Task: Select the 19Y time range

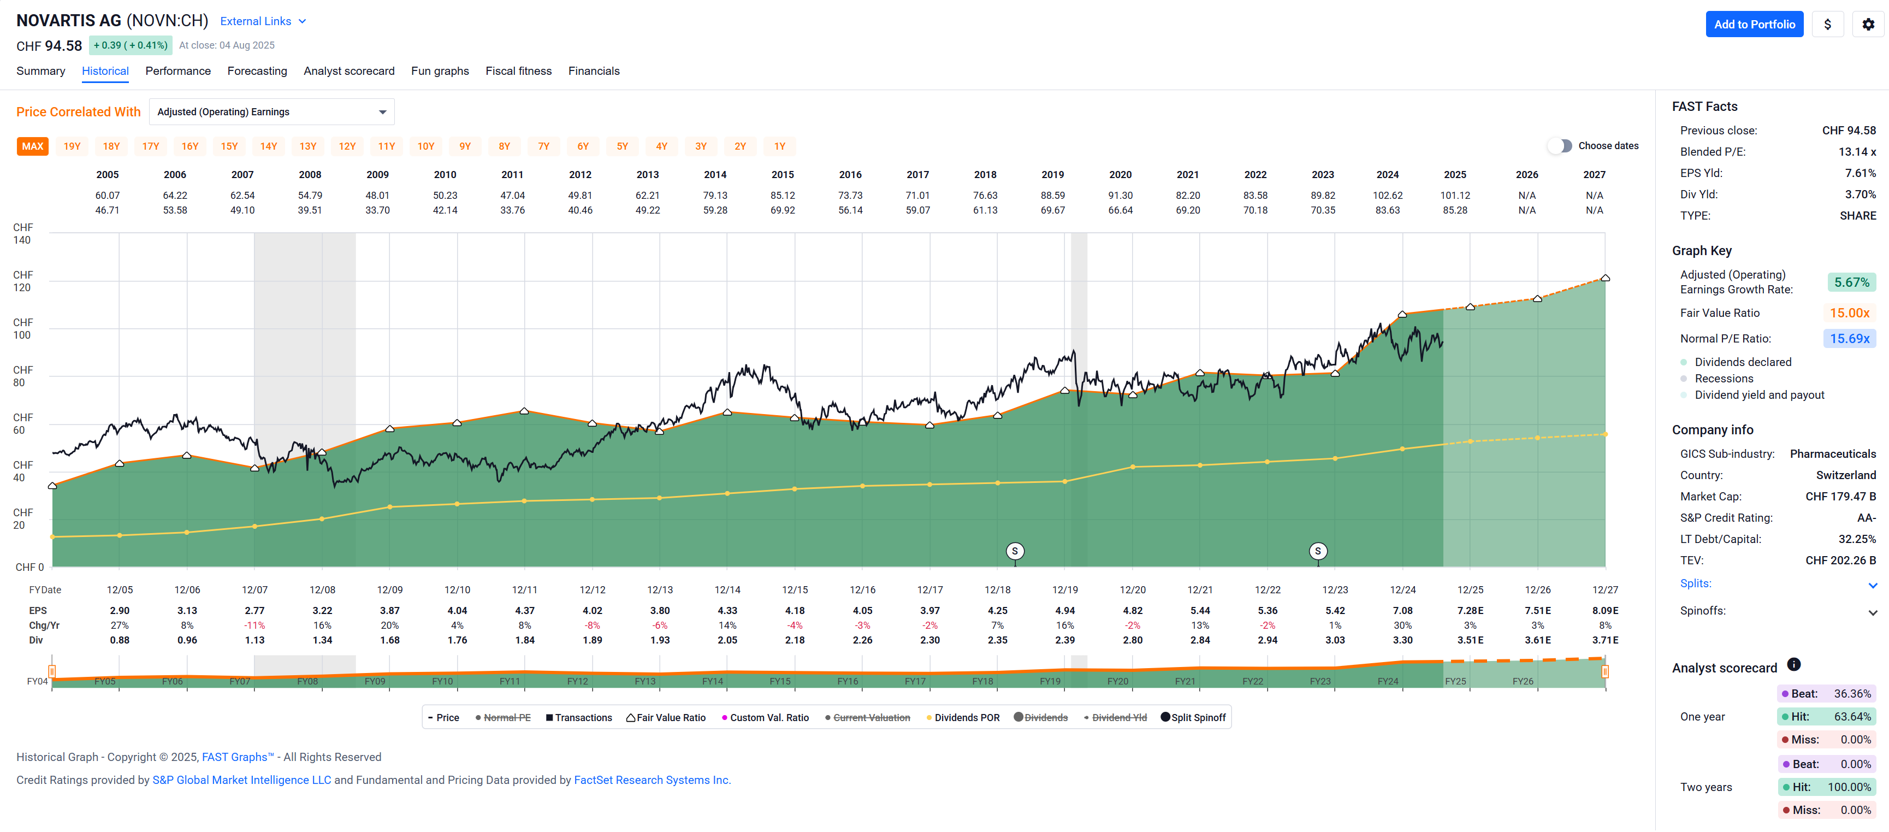Action: tap(72, 146)
